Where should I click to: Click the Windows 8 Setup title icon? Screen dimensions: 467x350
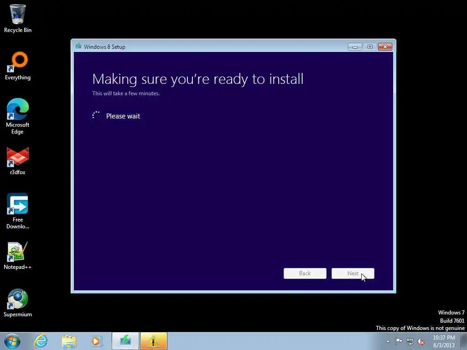pyautogui.click(x=78, y=46)
